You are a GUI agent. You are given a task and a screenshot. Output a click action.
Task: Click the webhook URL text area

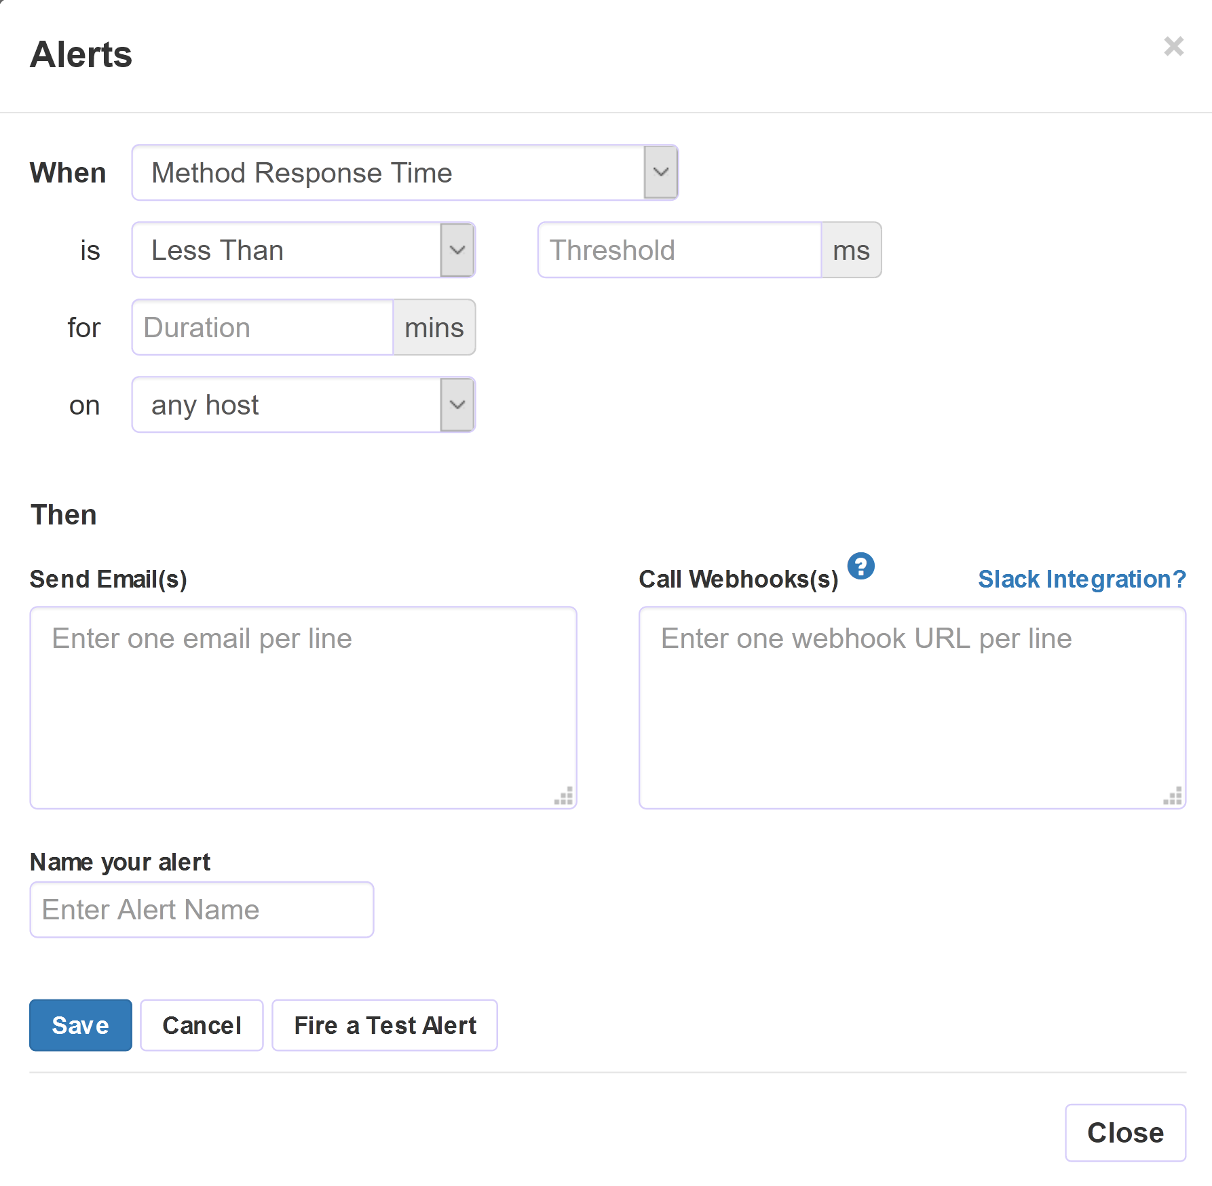pyautogui.click(x=911, y=707)
